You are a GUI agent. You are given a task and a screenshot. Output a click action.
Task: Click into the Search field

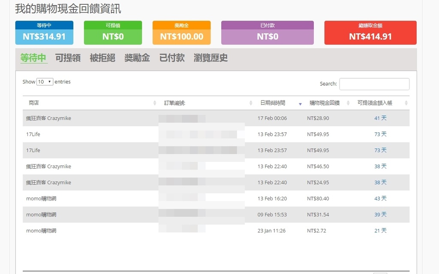point(374,84)
